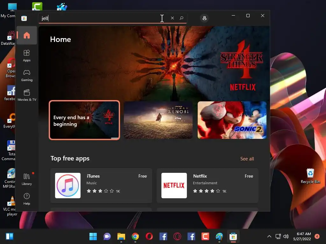
Task: Click the Microsoft Store logo icon
Action: coord(24,18)
